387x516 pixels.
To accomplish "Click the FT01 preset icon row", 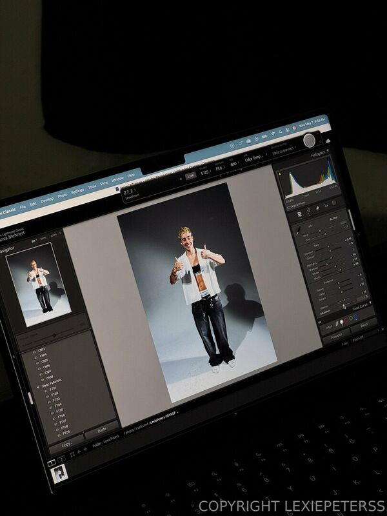I will pos(51,390).
